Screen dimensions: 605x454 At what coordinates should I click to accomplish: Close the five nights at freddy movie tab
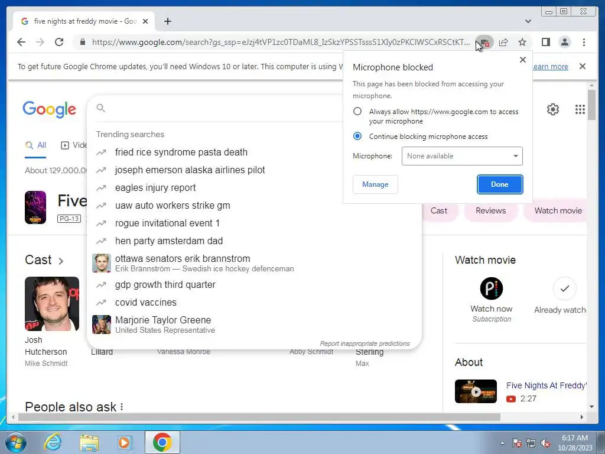tap(145, 21)
